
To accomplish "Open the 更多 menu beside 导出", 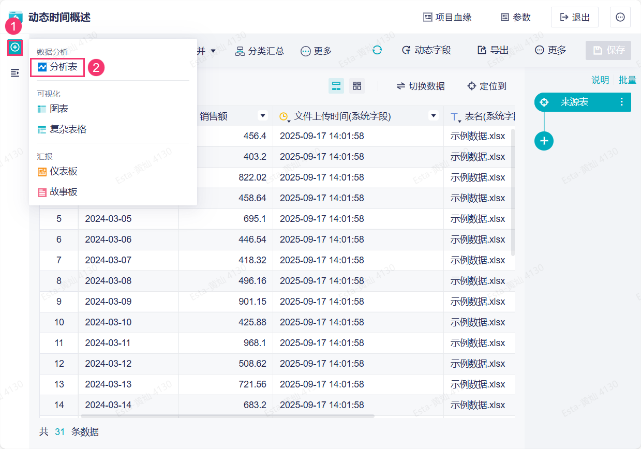I will [550, 50].
